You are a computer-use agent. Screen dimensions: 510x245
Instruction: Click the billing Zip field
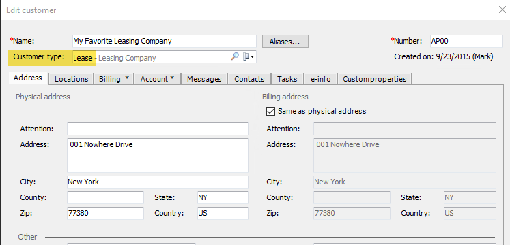(x=352, y=213)
